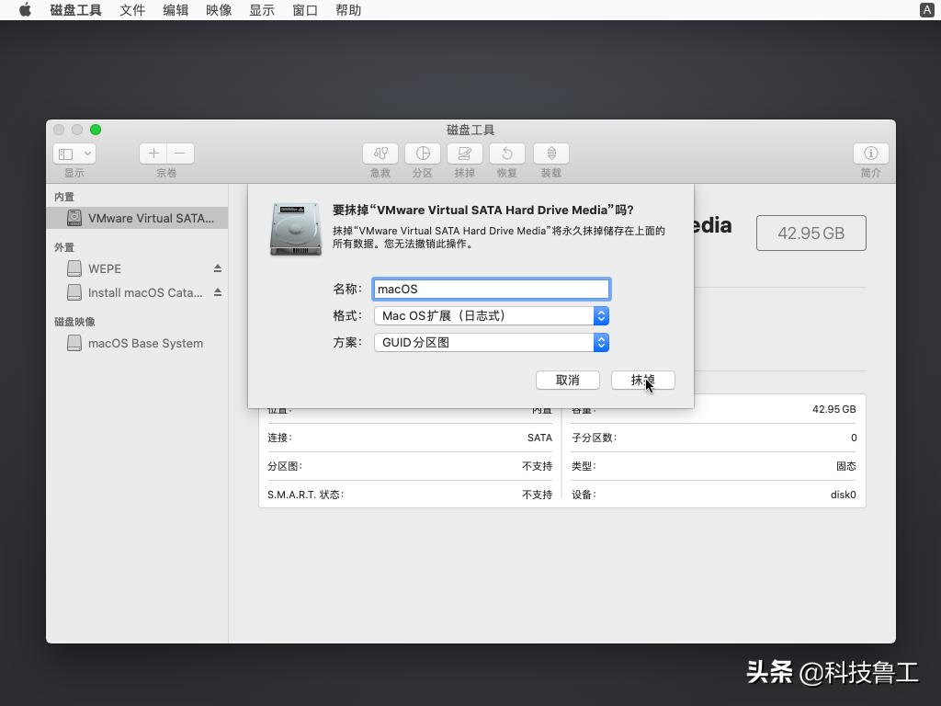Open the 格式 (Format) dropdown
This screenshot has width=941, height=706.
(x=602, y=315)
